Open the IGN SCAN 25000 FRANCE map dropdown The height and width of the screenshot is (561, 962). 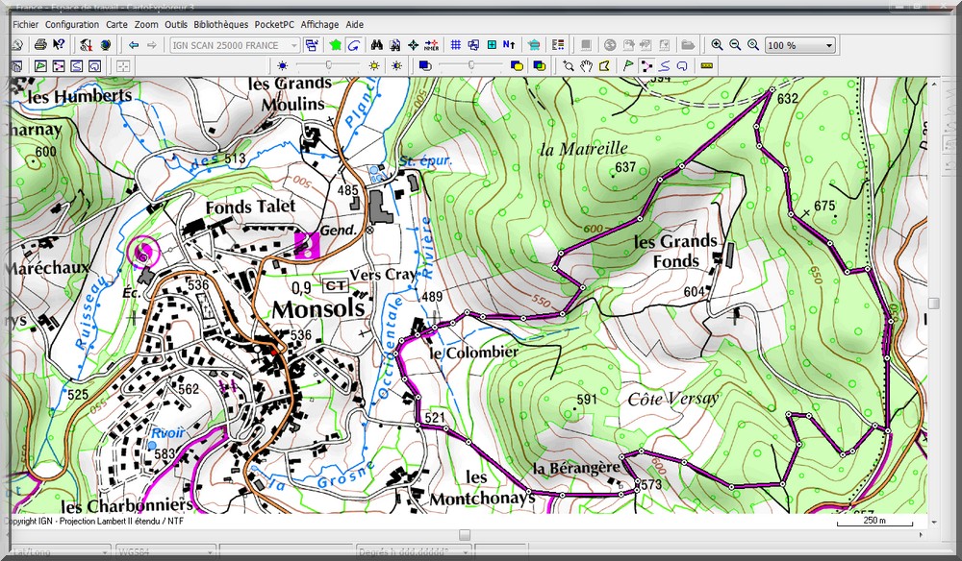[x=235, y=45]
